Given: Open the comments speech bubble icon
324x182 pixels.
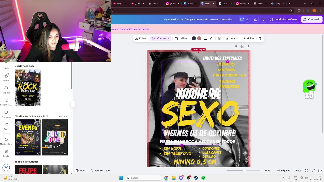Looking at the screenshot, I should click(263, 19).
